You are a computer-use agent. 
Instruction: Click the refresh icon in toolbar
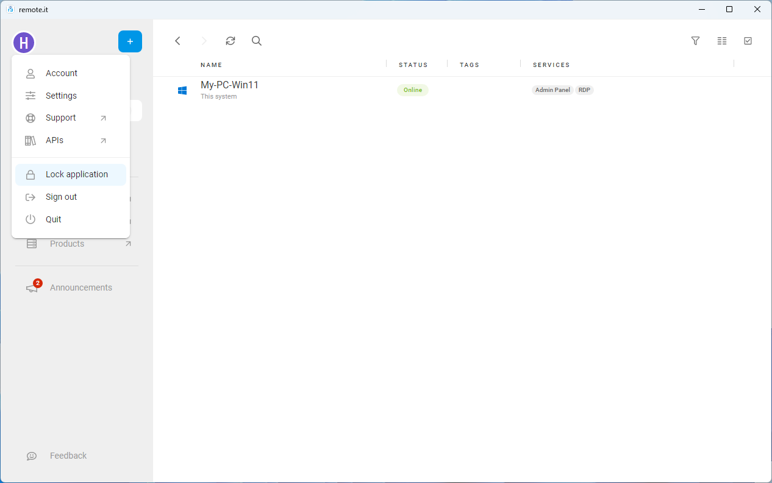click(x=230, y=41)
